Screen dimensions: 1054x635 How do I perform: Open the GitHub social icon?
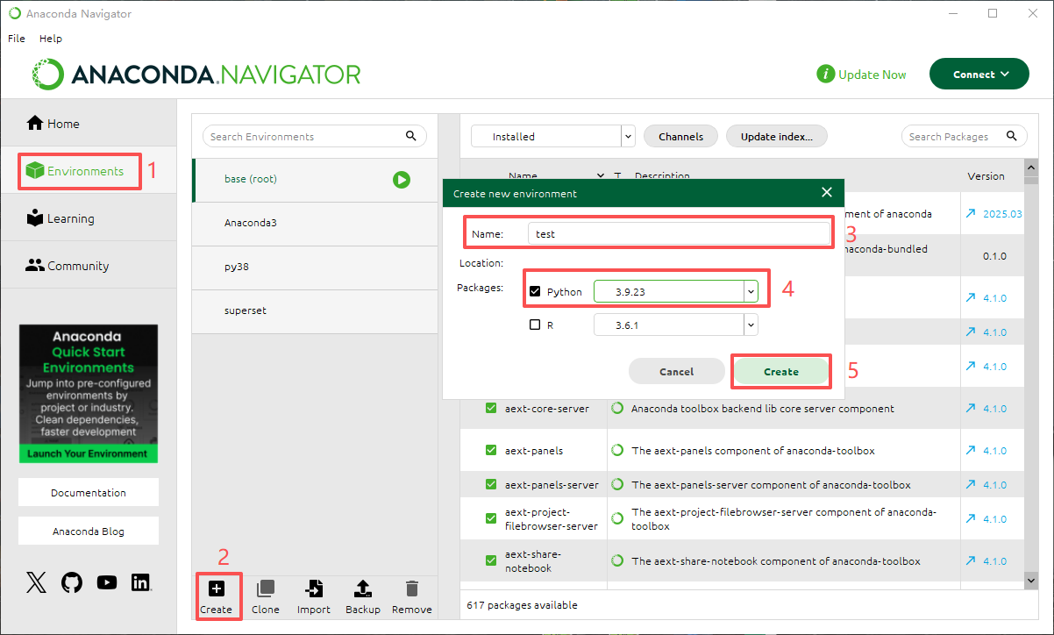[72, 582]
